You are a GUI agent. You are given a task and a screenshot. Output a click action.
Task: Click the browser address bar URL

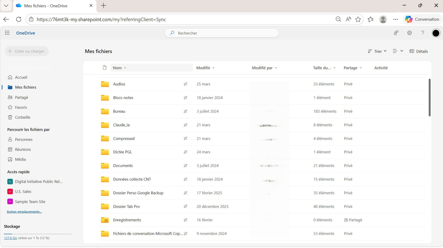(101, 19)
